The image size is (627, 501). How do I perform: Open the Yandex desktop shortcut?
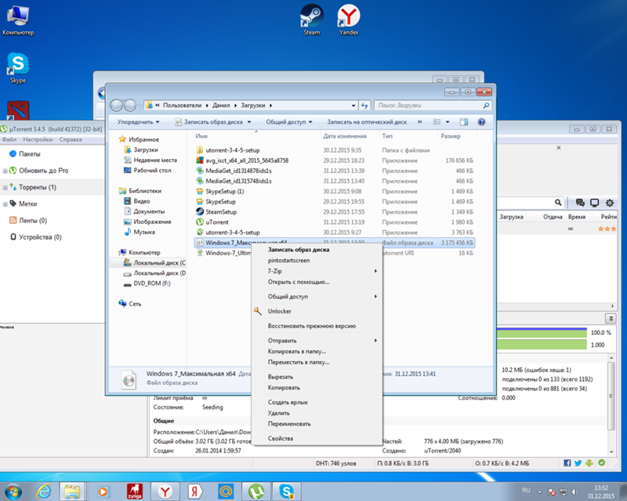(x=349, y=19)
